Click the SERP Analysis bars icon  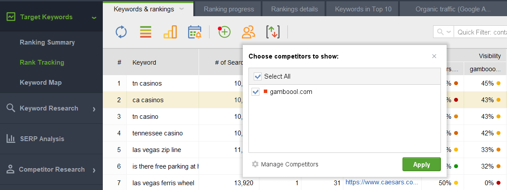(x=11, y=139)
